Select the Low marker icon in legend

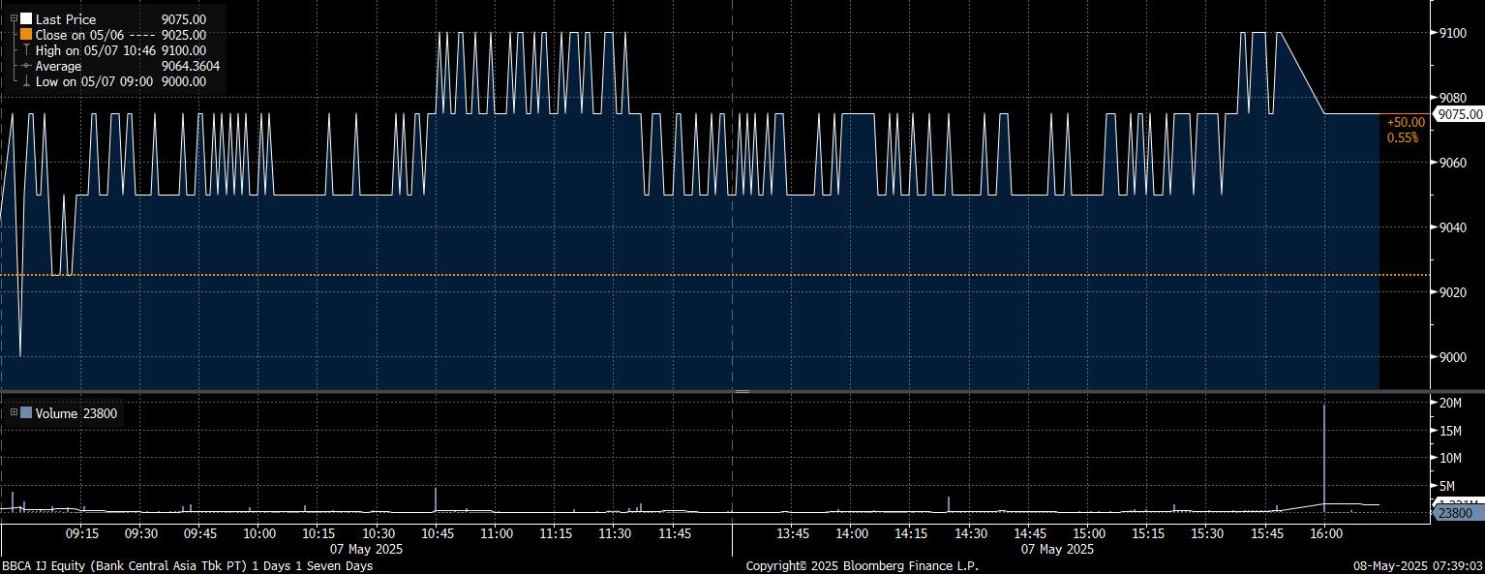pyautogui.click(x=26, y=82)
